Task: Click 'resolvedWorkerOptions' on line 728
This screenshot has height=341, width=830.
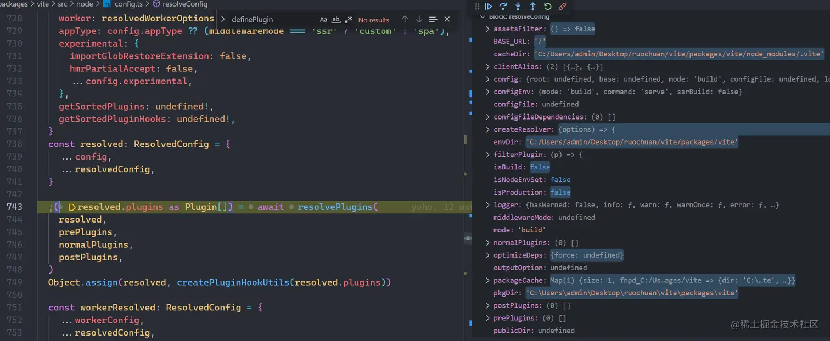Action: coord(158,19)
